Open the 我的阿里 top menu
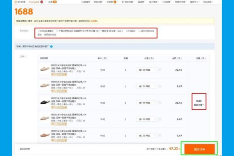 point(98,2)
